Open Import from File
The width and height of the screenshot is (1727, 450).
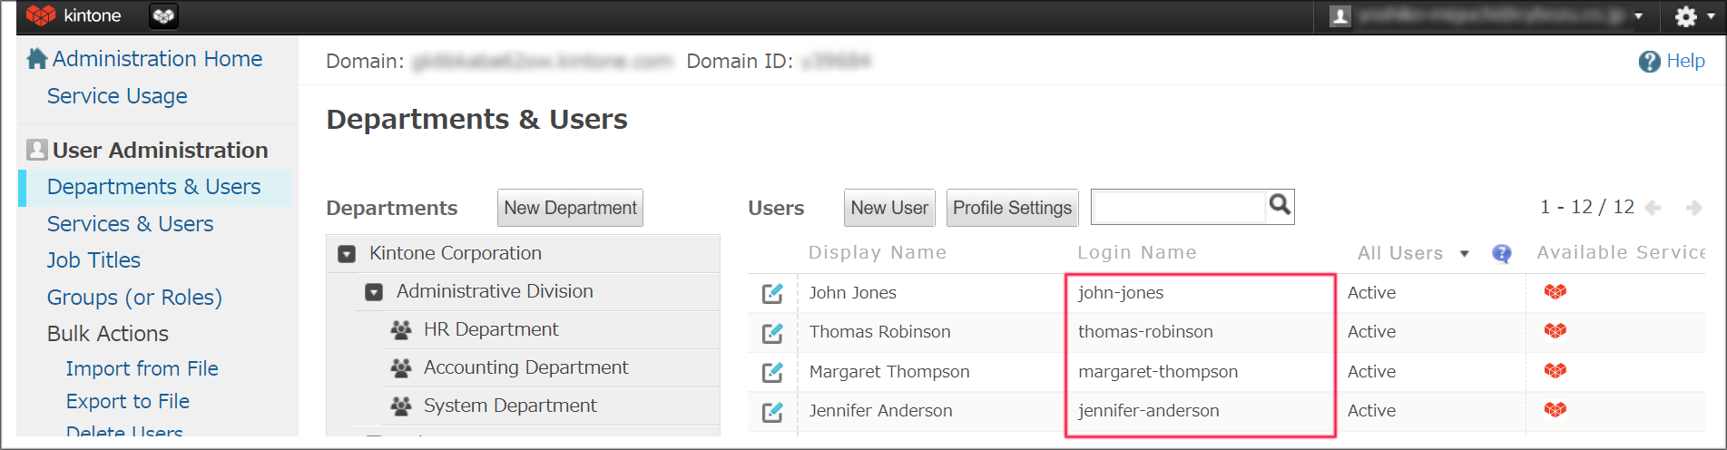point(142,368)
